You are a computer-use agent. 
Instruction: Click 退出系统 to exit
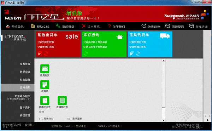[91, 27]
